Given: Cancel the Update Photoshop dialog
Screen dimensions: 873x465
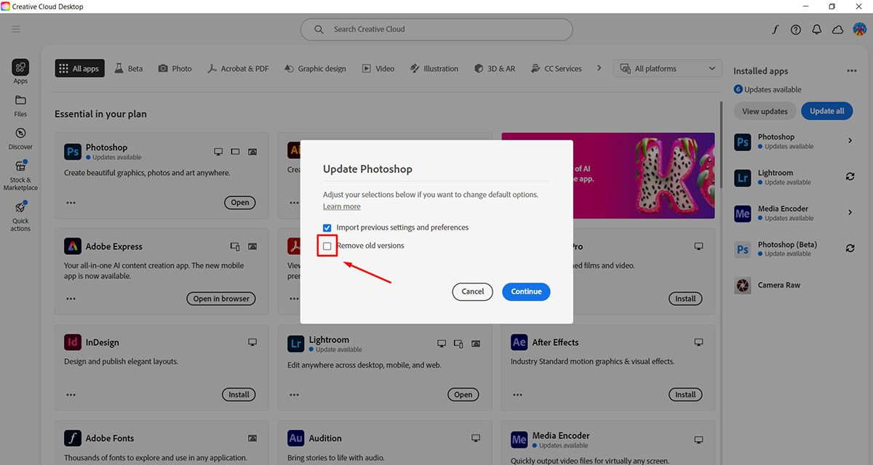Looking at the screenshot, I should coord(472,291).
